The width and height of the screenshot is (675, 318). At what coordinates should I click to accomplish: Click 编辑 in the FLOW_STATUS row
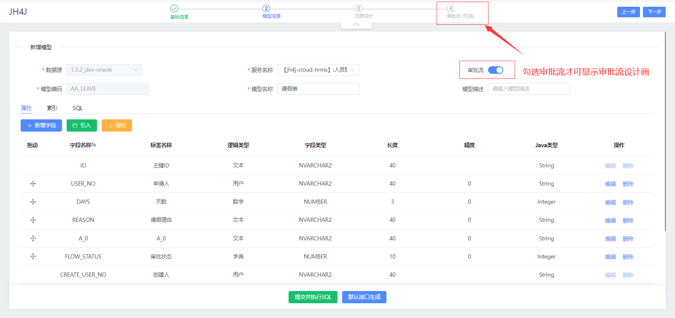click(610, 257)
